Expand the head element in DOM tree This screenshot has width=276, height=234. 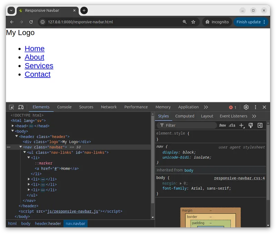[x=13, y=126]
